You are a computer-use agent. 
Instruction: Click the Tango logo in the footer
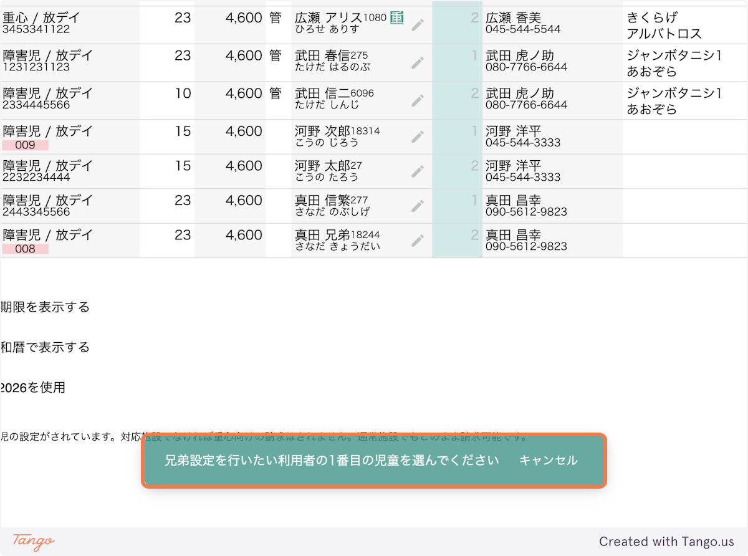click(33, 541)
